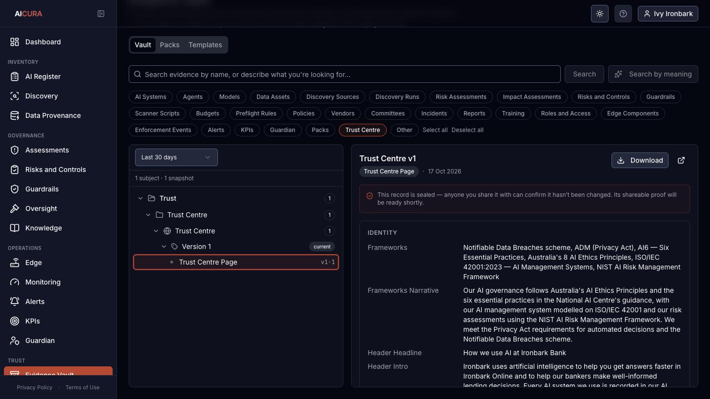Switch to the Packs tab
This screenshot has width=710, height=399.
coord(170,45)
